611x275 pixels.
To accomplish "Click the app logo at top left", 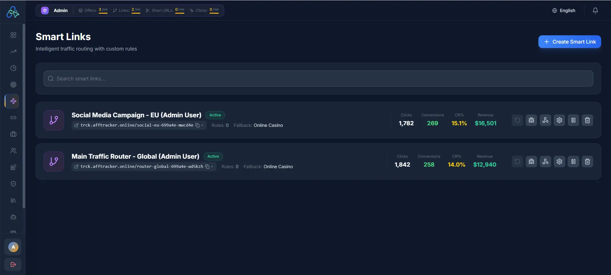I will (x=13, y=12).
